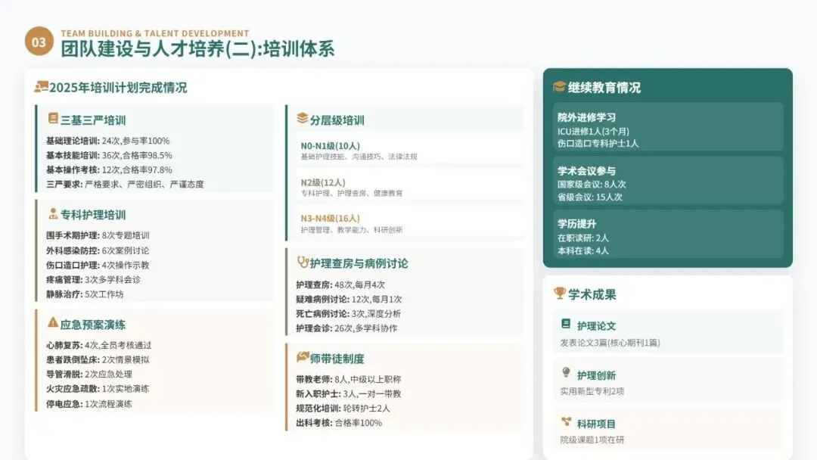817x460 pixels.
Task: Click the 学术成果 heading
Action: click(592, 295)
